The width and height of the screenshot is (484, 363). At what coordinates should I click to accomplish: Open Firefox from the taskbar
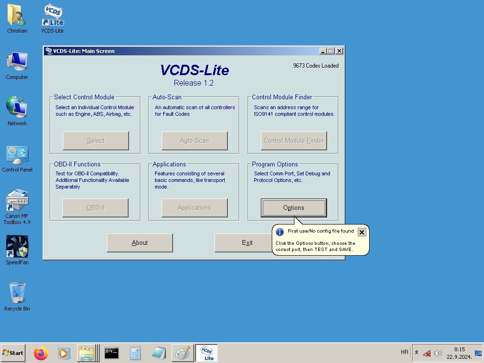[x=41, y=353]
